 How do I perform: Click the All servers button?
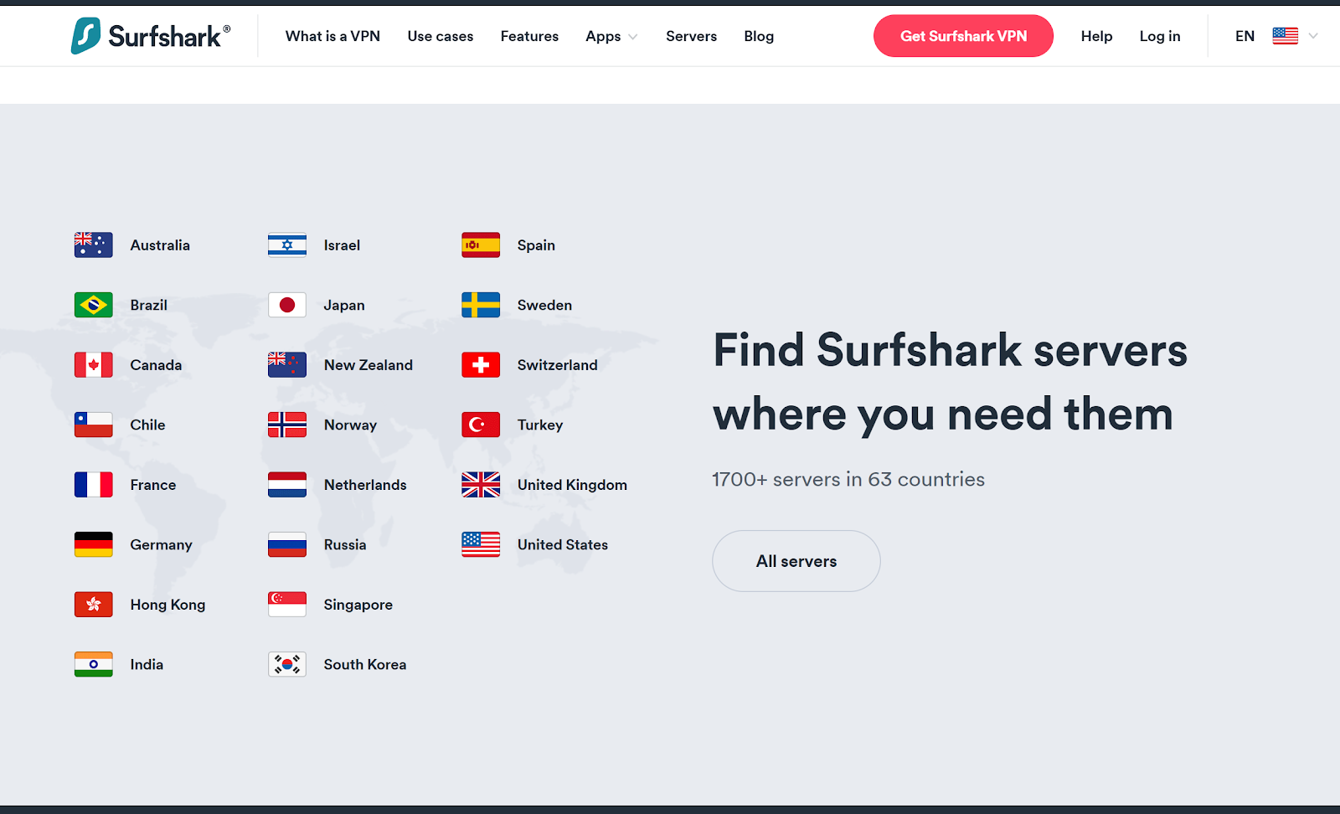(x=796, y=561)
